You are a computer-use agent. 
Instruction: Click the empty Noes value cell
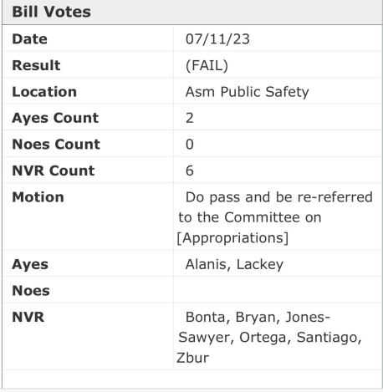(278, 290)
